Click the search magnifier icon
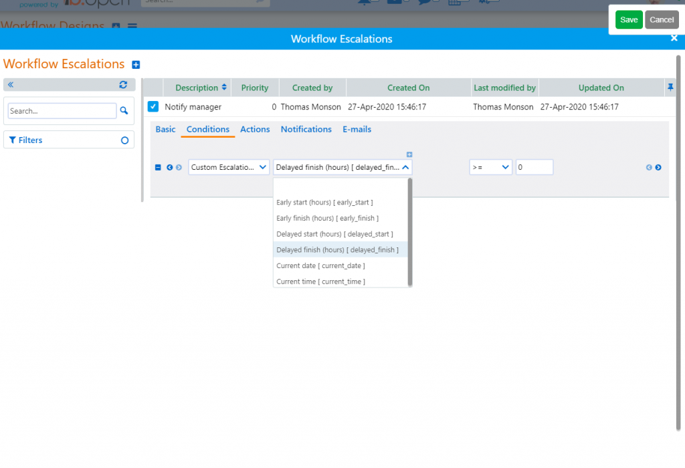This screenshot has width=685, height=468. pyautogui.click(x=124, y=111)
